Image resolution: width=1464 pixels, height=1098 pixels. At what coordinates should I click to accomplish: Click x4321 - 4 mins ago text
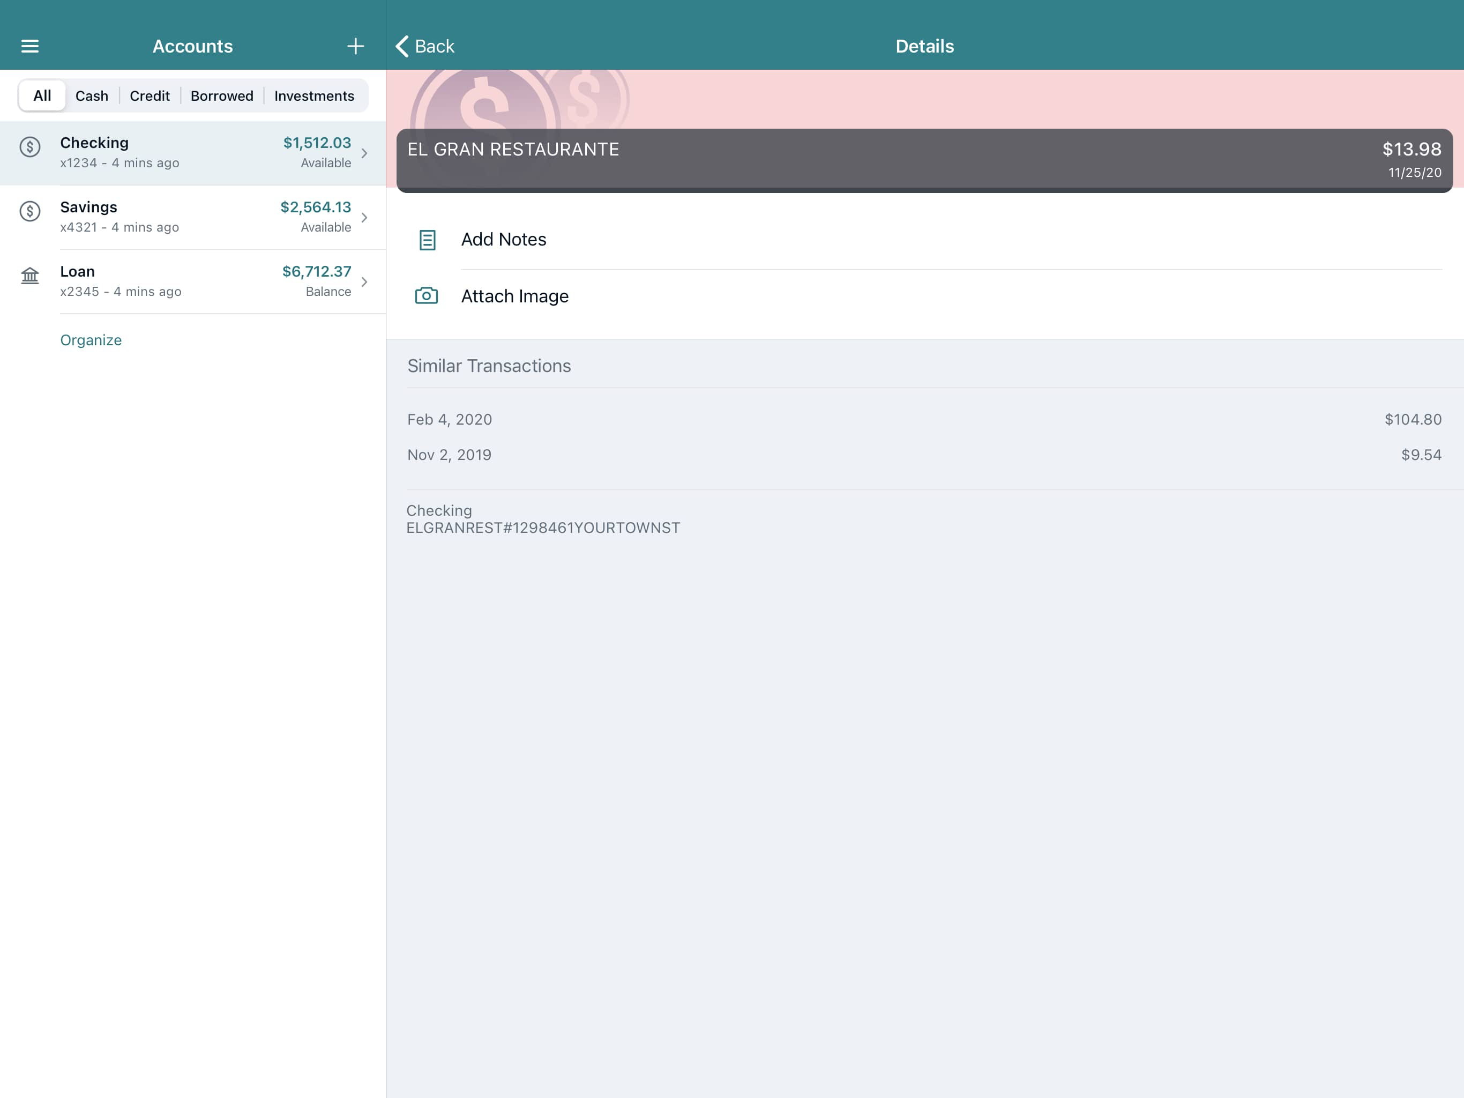point(120,227)
